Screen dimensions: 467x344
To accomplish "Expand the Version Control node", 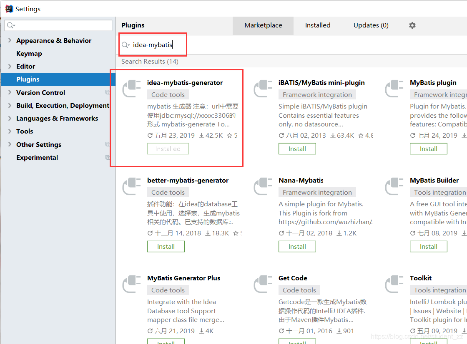I will (10, 92).
